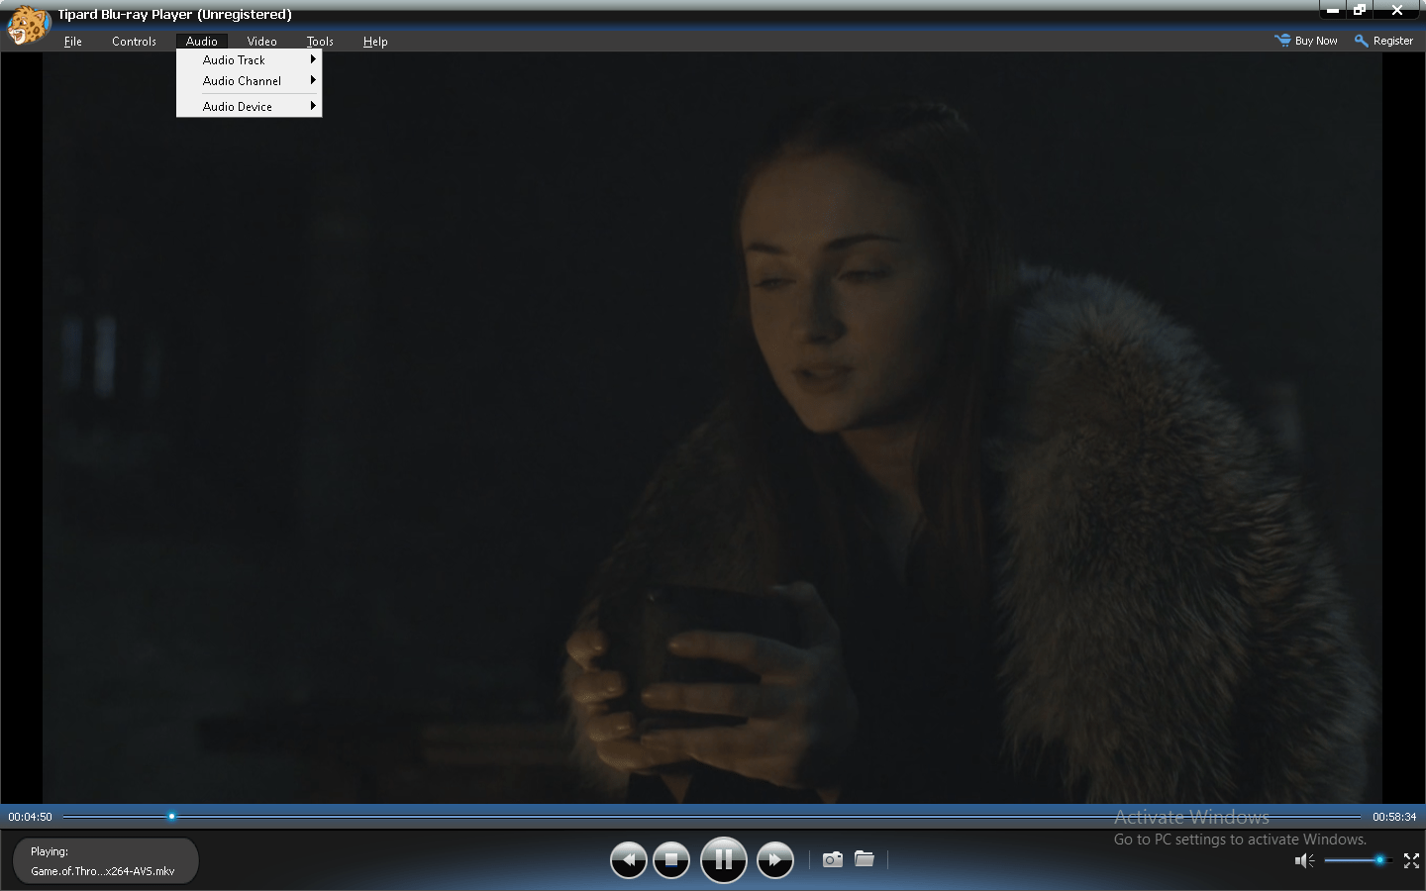Minimize the Tipard player window
Viewport: 1426px width, 891px height.
pyautogui.click(x=1333, y=10)
